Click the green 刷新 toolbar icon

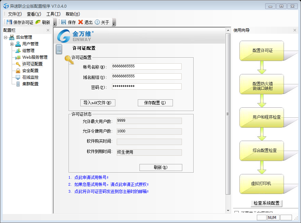[38, 22]
